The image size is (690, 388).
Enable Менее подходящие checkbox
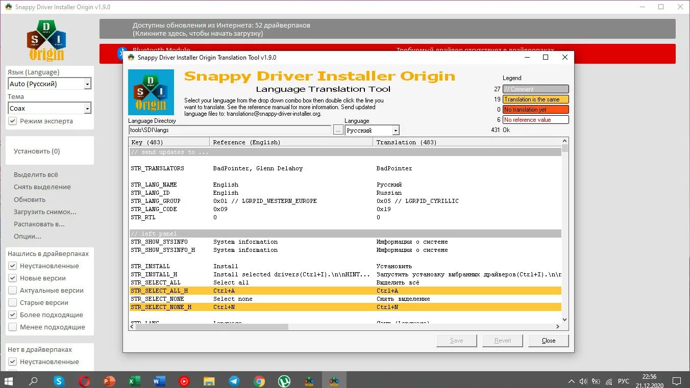click(13, 327)
